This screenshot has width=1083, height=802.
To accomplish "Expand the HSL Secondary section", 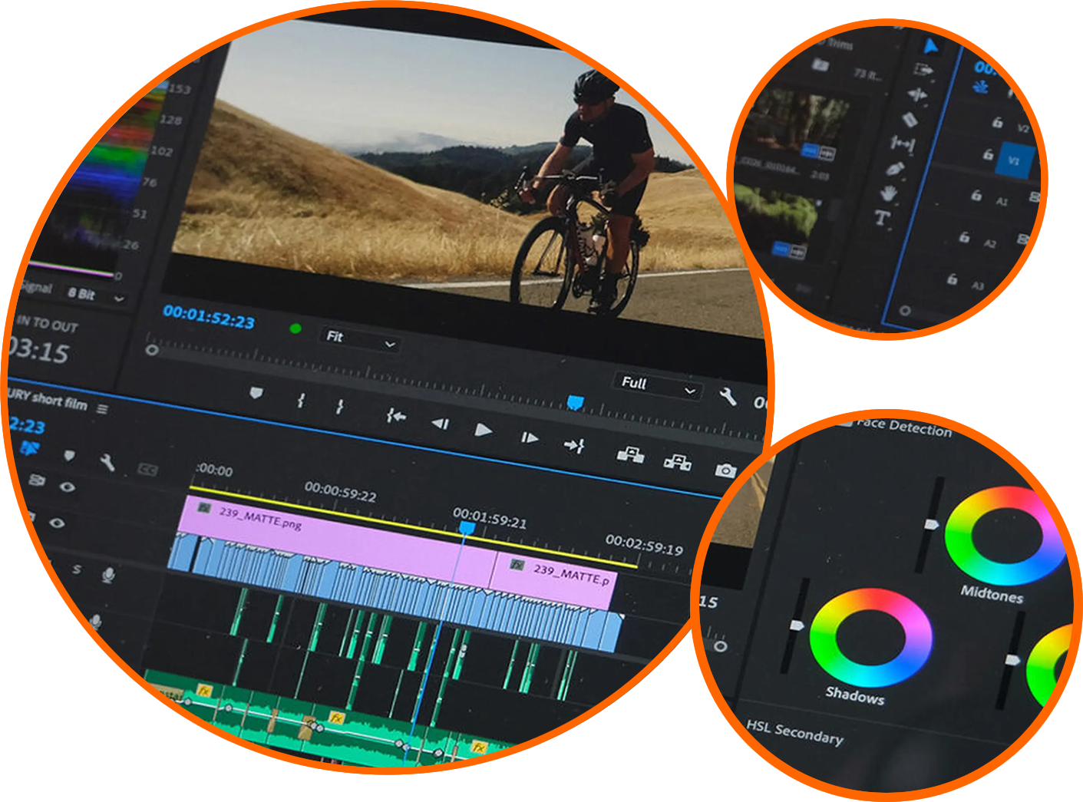I will point(794,731).
